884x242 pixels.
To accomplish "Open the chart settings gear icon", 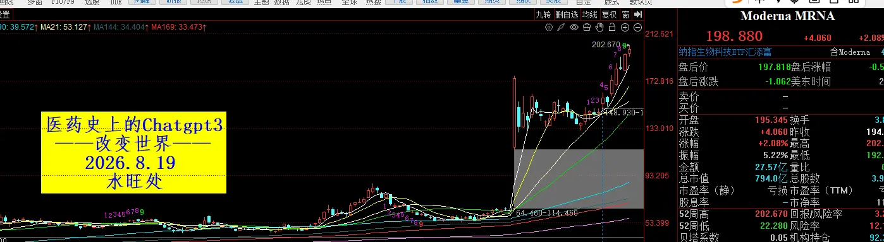I will click(549, 27).
